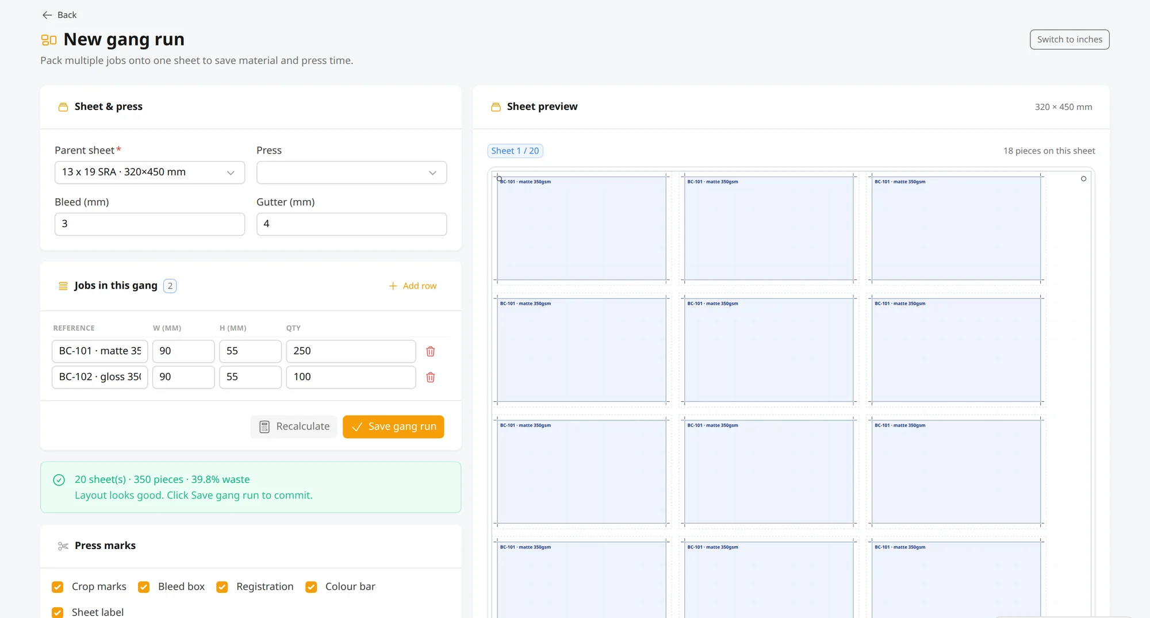Click the Sheet & press section icon

[x=63, y=107]
